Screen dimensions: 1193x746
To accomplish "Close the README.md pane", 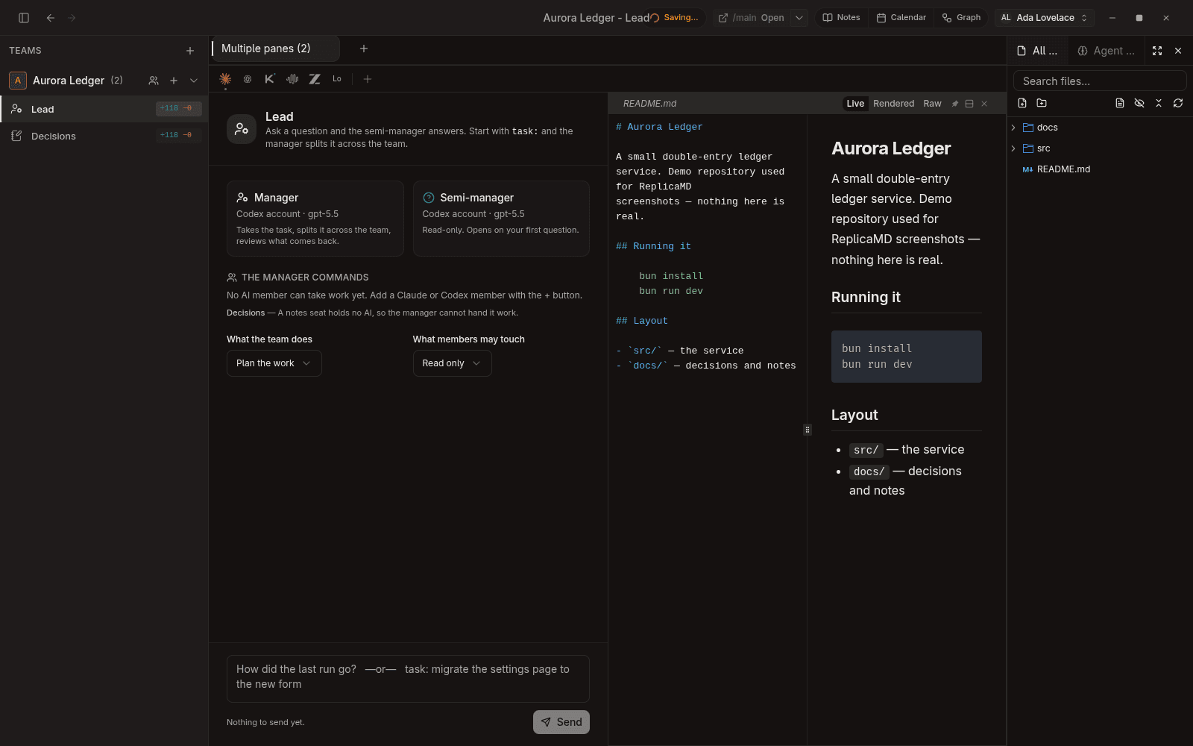I will (x=984, y=104).
